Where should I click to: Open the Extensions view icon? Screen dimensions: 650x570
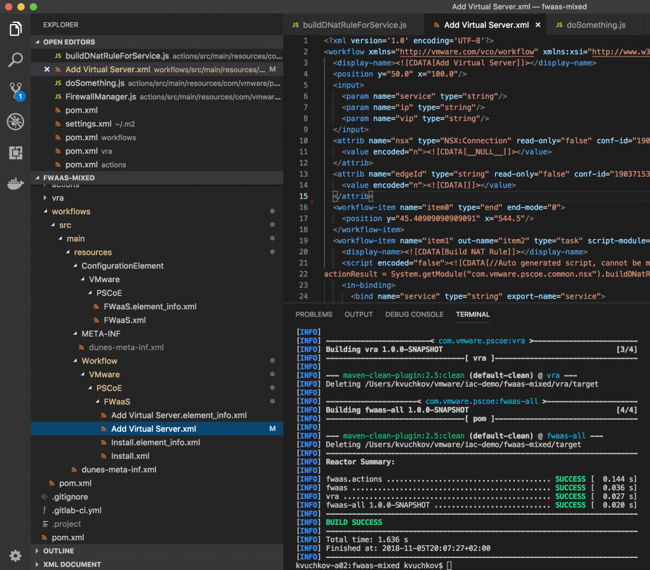coord(15,153)
